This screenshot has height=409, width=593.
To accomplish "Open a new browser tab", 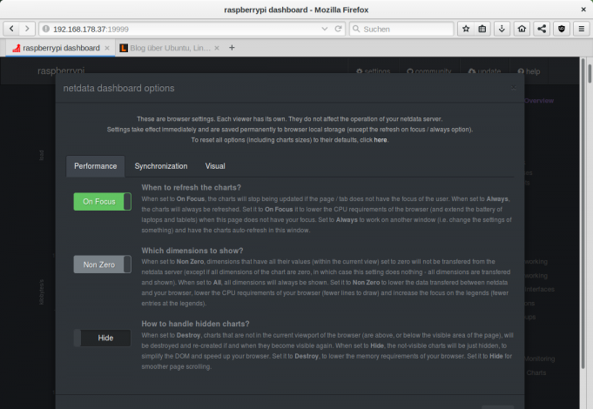I will coord(232,48).
